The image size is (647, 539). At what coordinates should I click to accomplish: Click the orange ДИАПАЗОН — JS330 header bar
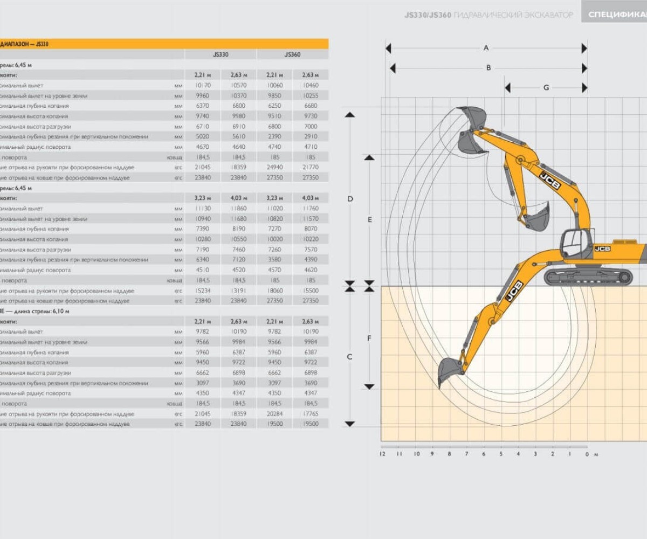pos(162,44)
